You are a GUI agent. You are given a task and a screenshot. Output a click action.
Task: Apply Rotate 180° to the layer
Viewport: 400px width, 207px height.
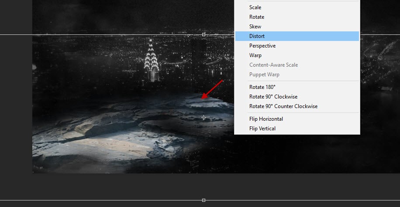coord(262,87)
